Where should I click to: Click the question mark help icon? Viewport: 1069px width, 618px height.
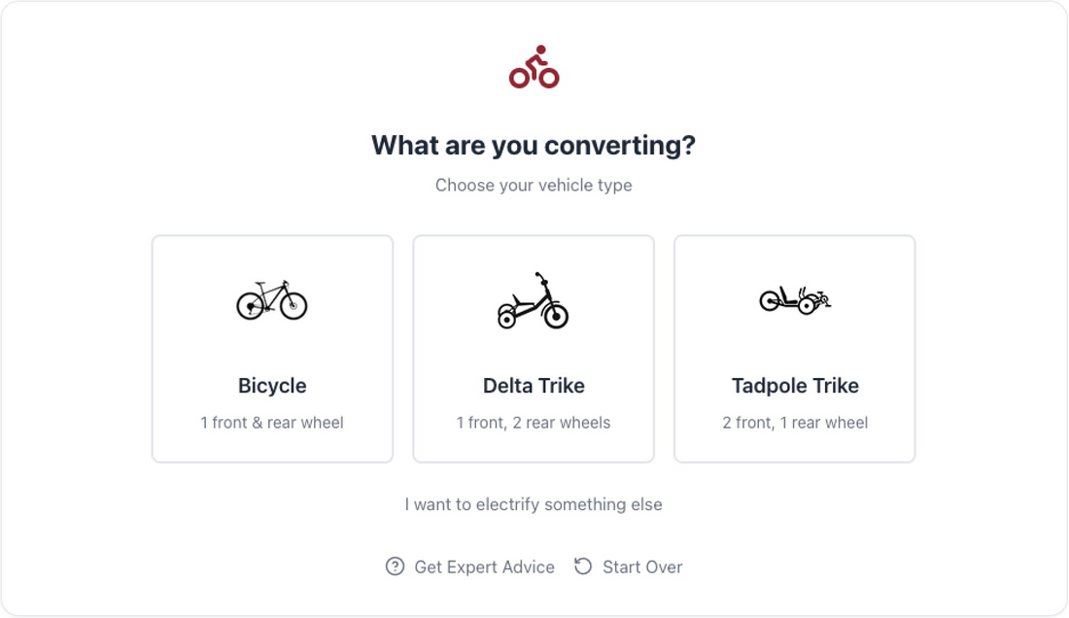click(x=395, y=566)
